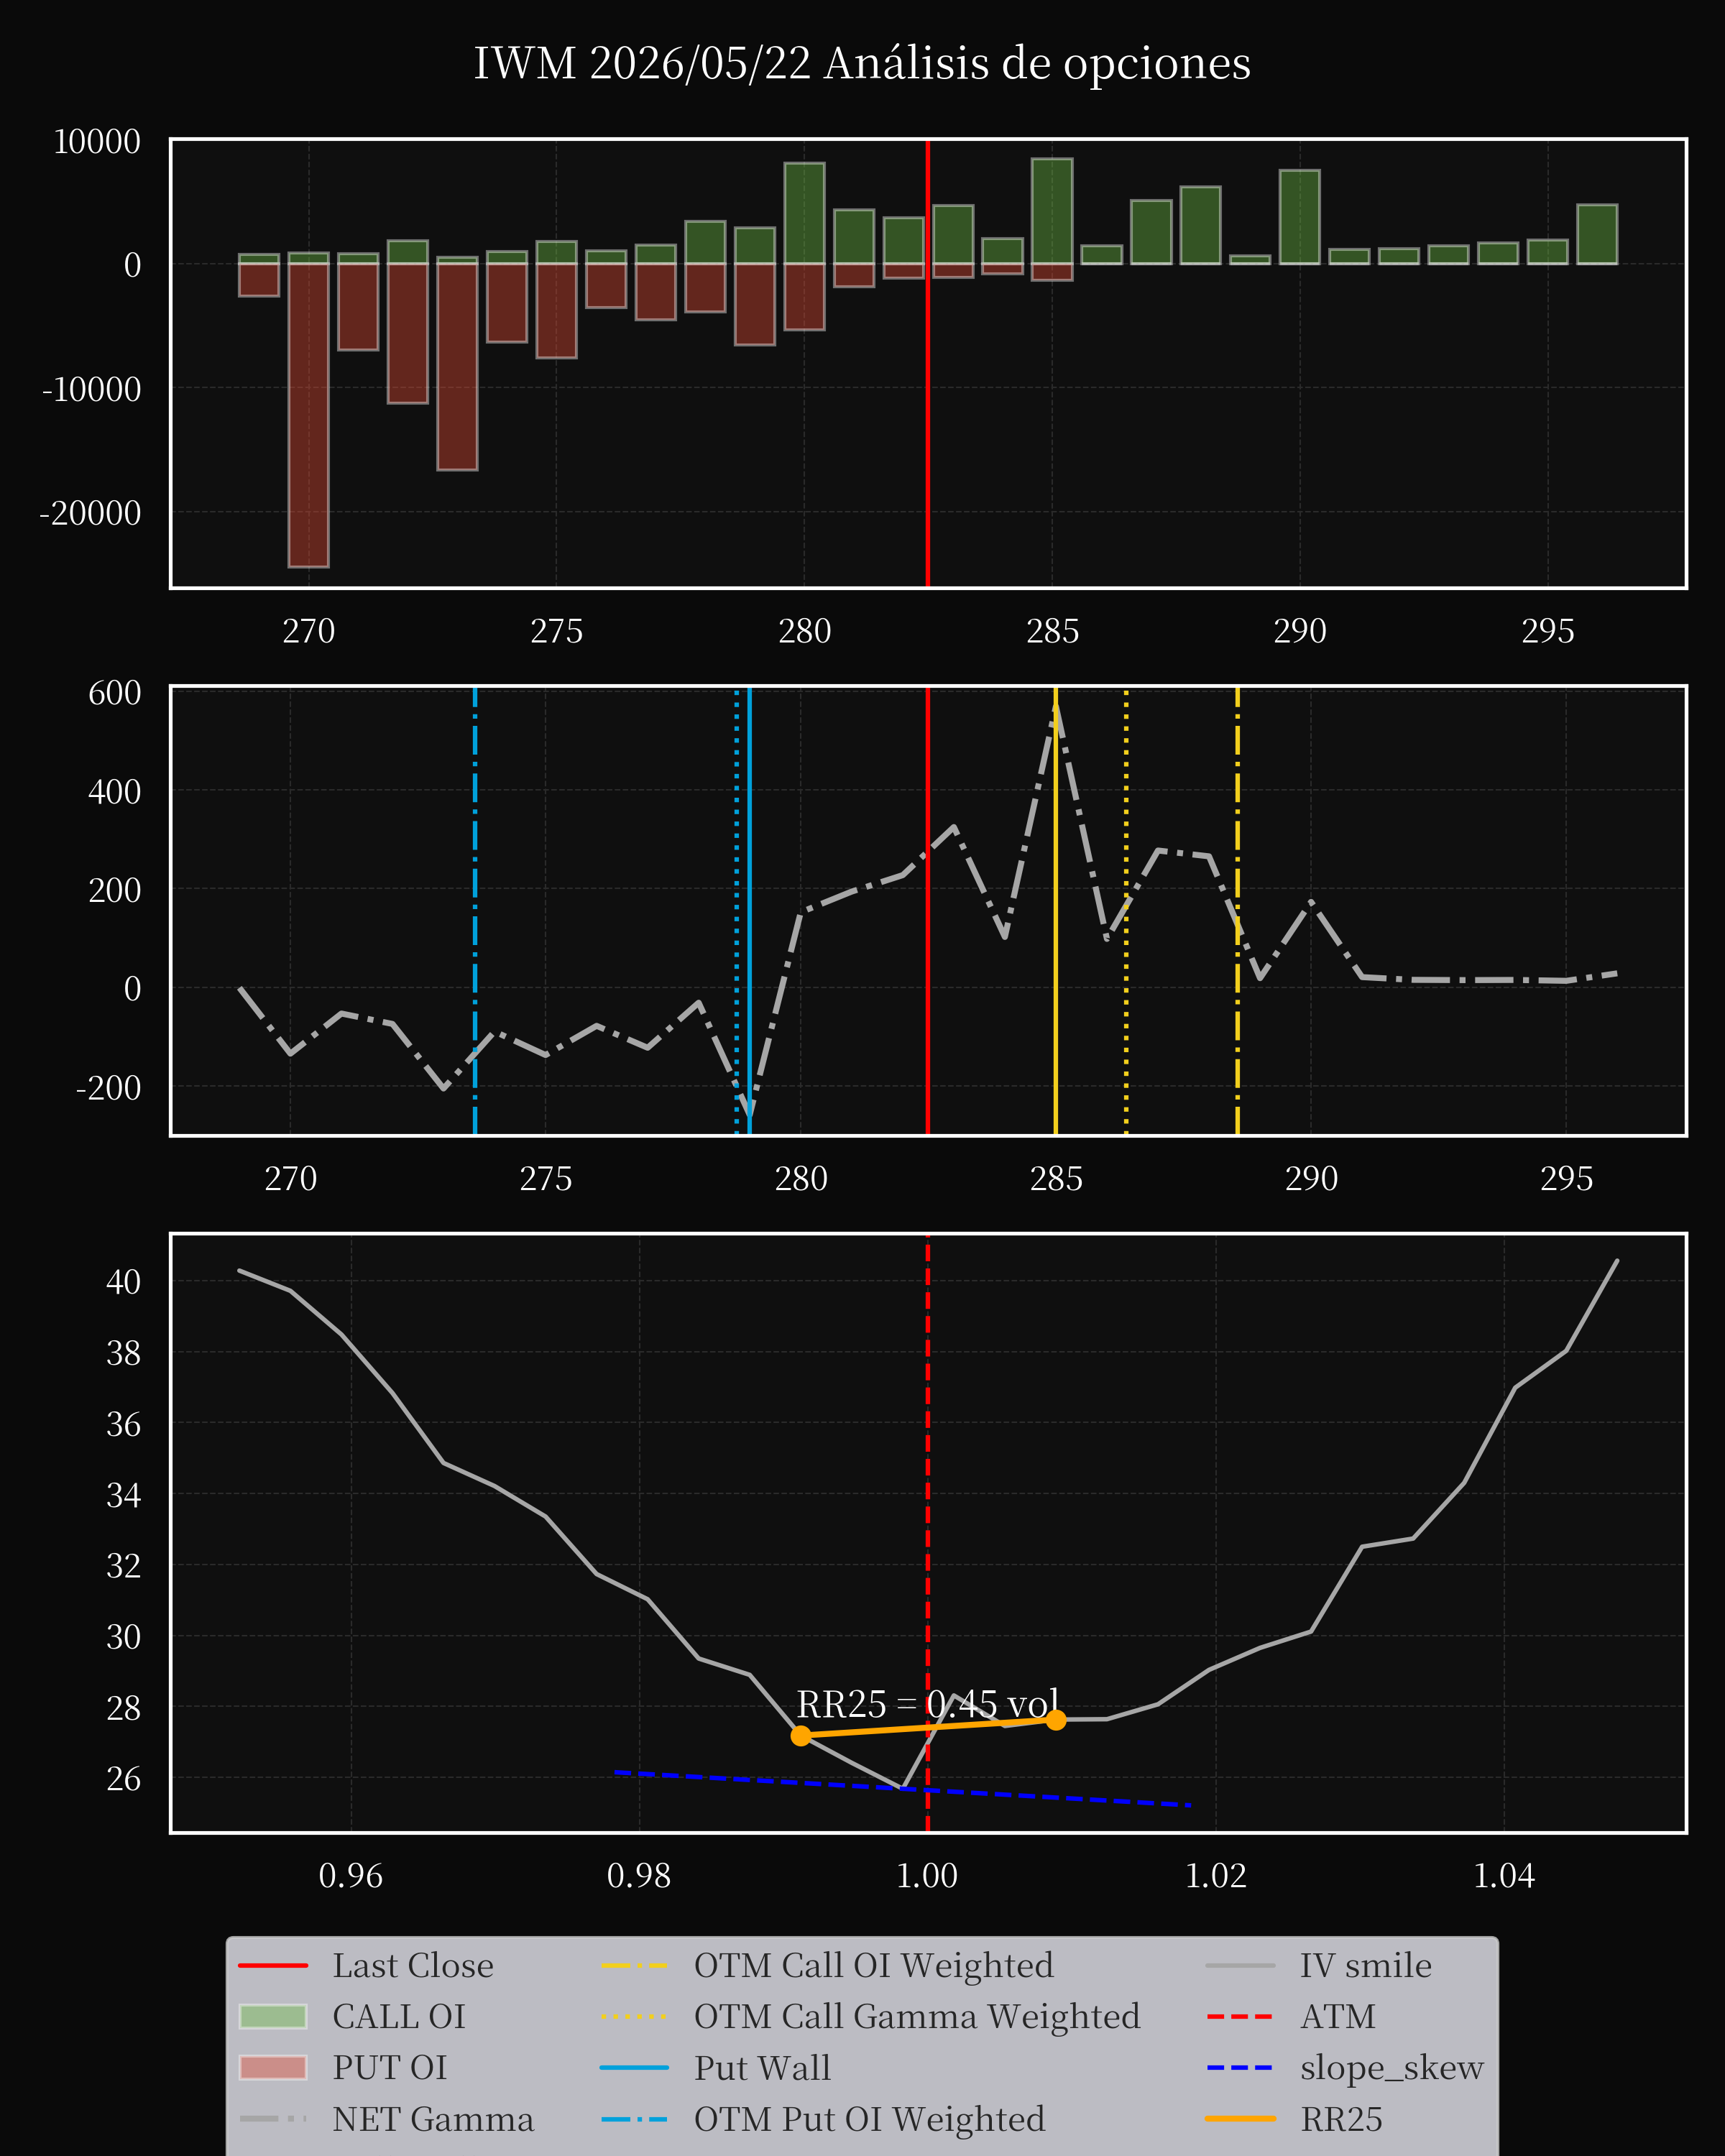The height and width of the screenshot is (2156, 1725).
Task: Click the red PUT OI legend swatch
Action: [273, 2068]
